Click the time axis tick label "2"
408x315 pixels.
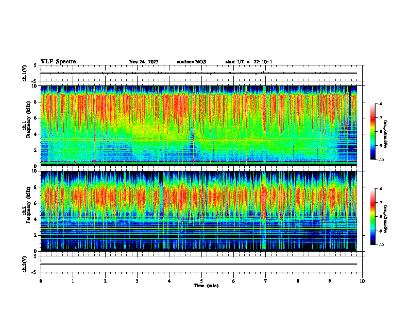[105, 281]
